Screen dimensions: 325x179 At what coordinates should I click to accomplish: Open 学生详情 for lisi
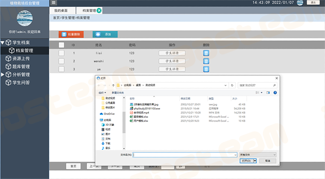(172, 53)
